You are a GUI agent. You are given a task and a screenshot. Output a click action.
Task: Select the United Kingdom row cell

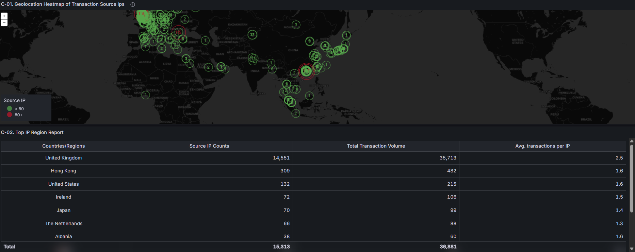[x=63, y=158]
